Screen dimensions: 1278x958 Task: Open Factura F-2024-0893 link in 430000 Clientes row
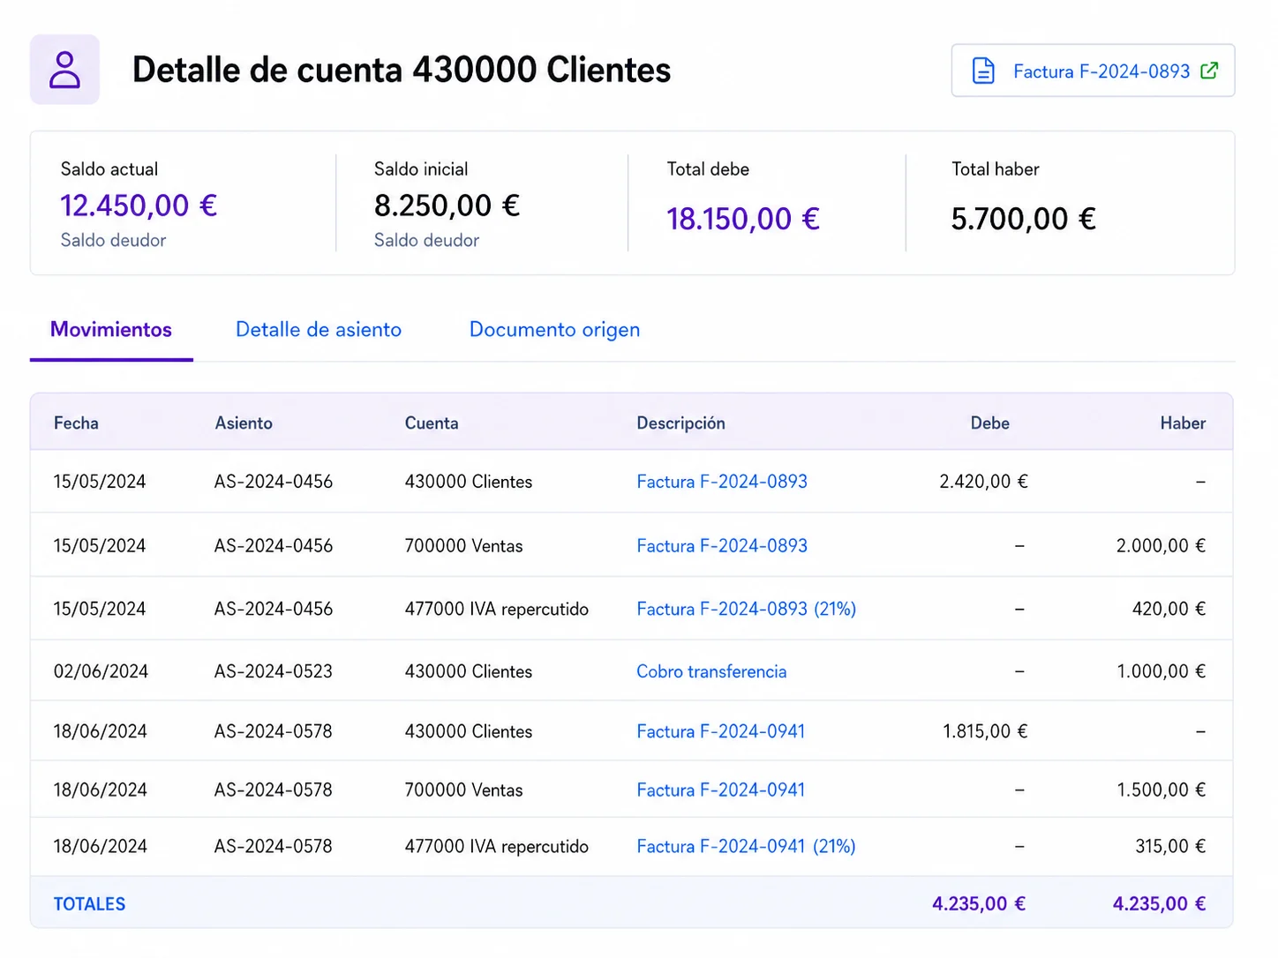pos(722,482)
